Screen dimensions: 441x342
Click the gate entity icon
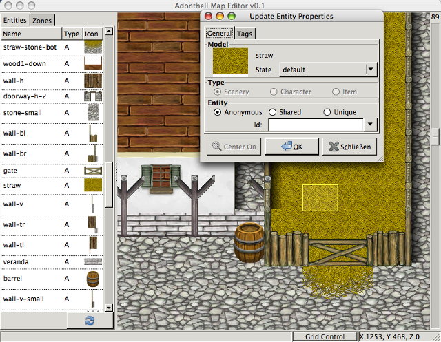click(x=92, y=170)
